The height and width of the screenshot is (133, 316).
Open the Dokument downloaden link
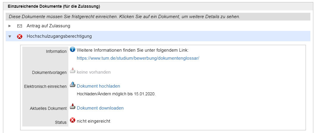tap(100, 108)
